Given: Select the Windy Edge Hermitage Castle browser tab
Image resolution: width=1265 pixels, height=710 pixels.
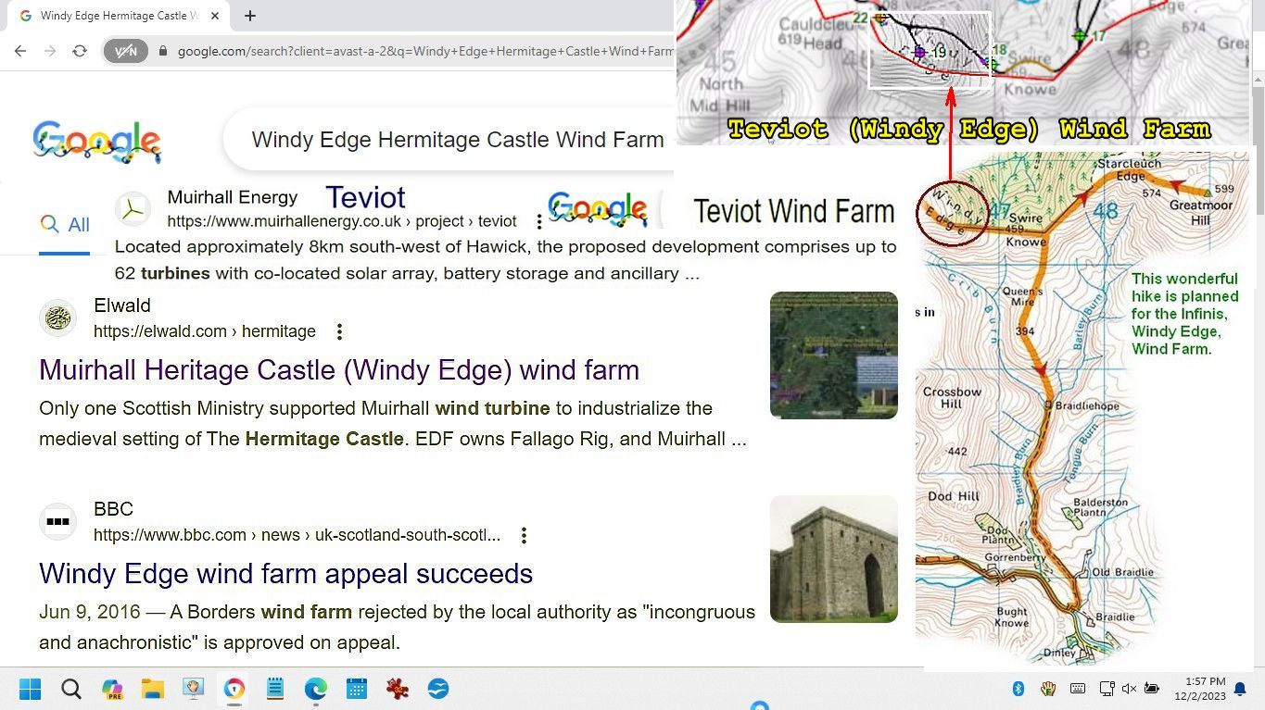Looking at the screenshot, I should click(117, 16).
